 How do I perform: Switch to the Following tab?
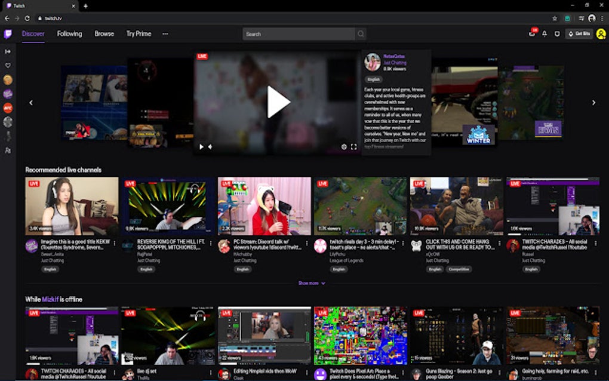click(69, 34)
